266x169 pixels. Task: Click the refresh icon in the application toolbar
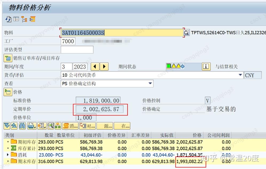[8, 19]
